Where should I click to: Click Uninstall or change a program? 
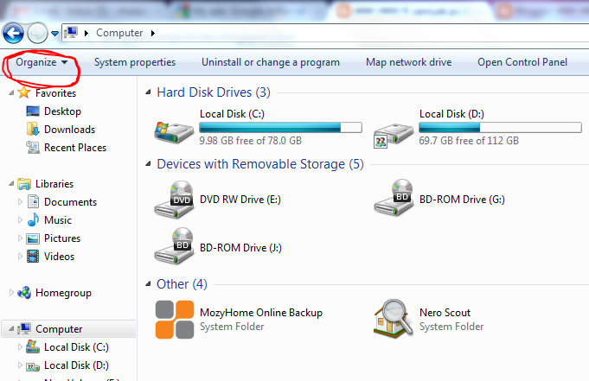(271, 62)
